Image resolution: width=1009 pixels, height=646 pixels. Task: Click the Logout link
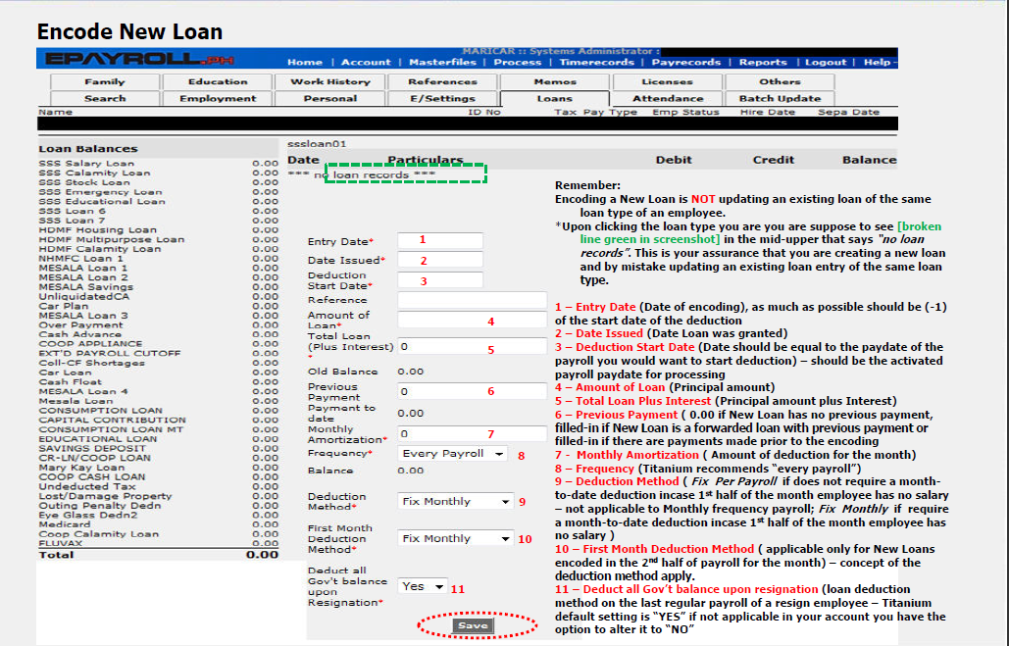click(826, 62)
